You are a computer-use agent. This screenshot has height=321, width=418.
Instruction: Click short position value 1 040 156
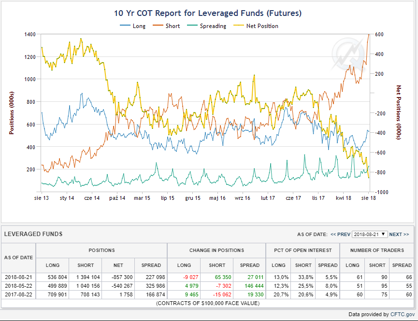[x=88, y=286]
